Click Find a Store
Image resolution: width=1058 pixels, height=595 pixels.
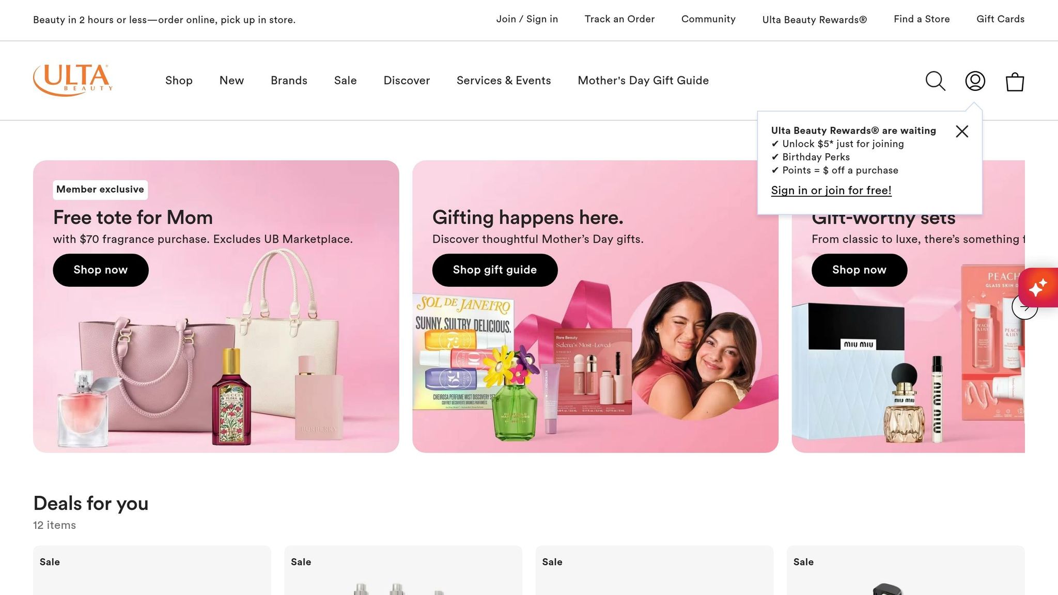(922, 19)
